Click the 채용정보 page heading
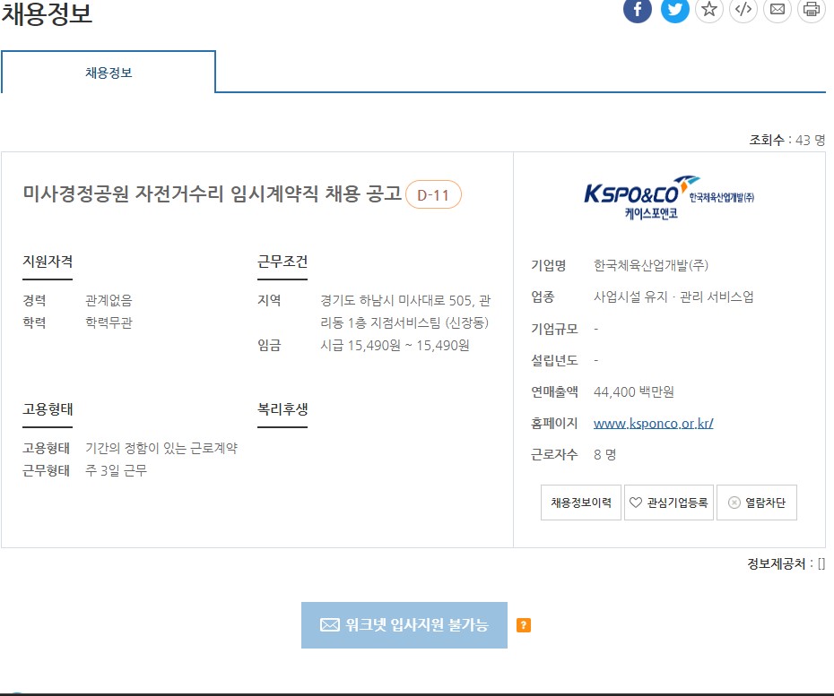Screen dimensions: 834x696 click(47, 13)
